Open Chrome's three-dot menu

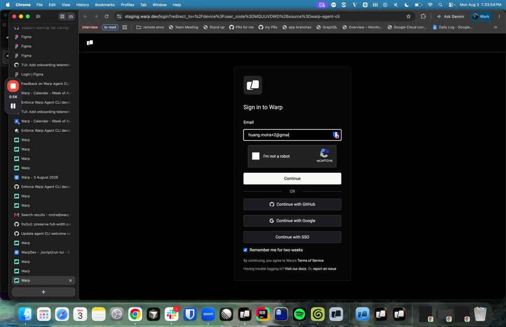click(500, 16)
